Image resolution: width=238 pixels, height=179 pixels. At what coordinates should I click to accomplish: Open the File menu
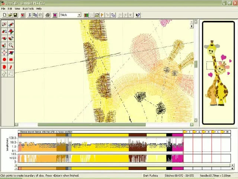[x=3, y=9]
